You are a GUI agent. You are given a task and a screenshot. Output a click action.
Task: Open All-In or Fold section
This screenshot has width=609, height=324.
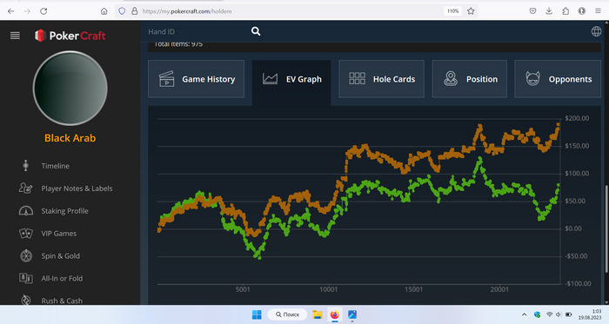(62, 278)
